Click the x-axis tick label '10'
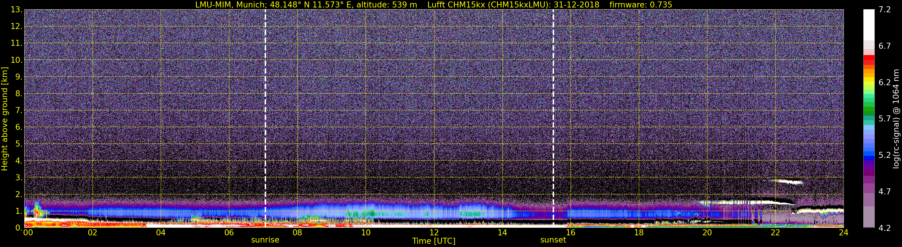The image size is (902, 247). click(366, 233)
